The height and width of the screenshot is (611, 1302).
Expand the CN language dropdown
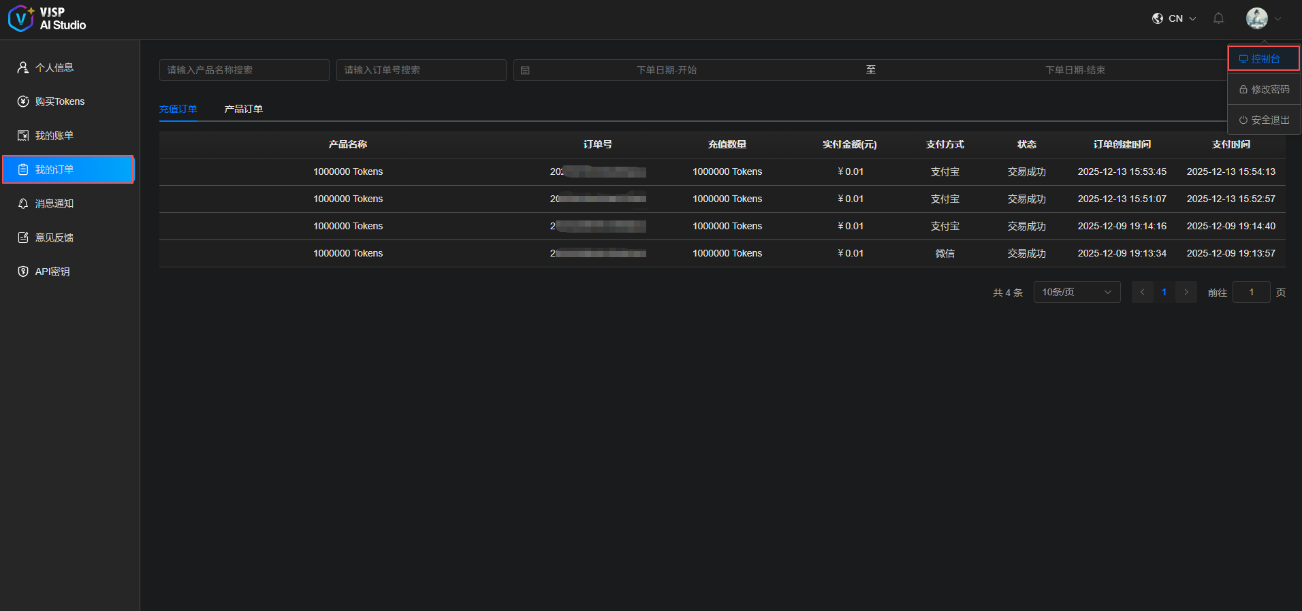click(x=1181, y=18)
